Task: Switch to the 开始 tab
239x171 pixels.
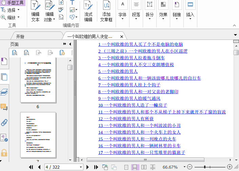Action: 20,36
